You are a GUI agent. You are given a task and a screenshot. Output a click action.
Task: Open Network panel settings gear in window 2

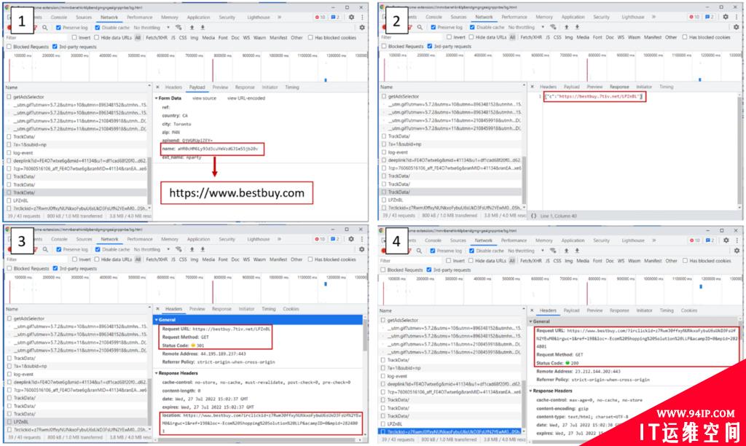(x=737, y=27)
